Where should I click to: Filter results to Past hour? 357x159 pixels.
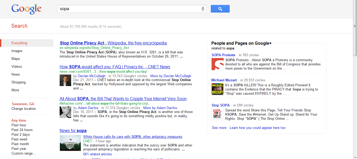pyautogui.click(x=19, y=125)
